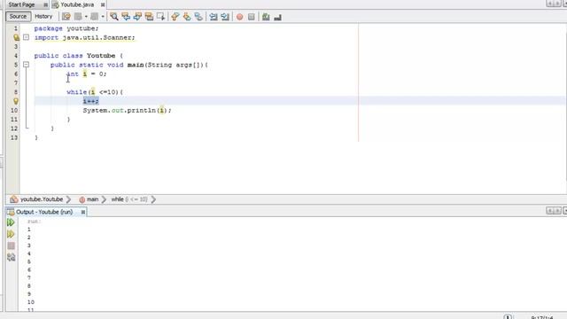Image resolution: width=567 pixels, height=319 pixels.
Task: Jump to the Last Edit location
Action: 66,17
